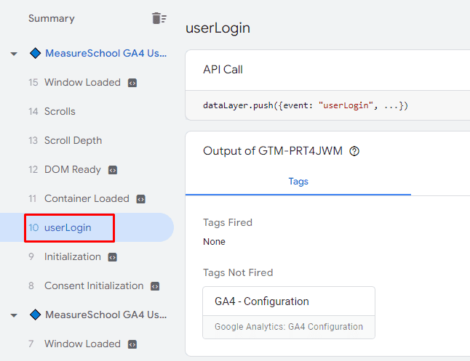Click the dataLayer.push API call code
Image resolution: width=470 pixels, height=361 pixels.
click(x=306, y=105)
